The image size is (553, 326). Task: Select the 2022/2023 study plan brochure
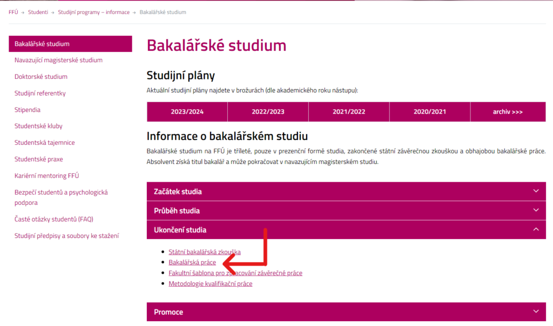click(x=267, y=111)
